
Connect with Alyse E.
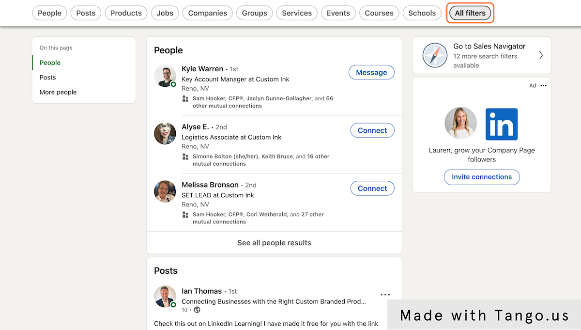(372, 130)
